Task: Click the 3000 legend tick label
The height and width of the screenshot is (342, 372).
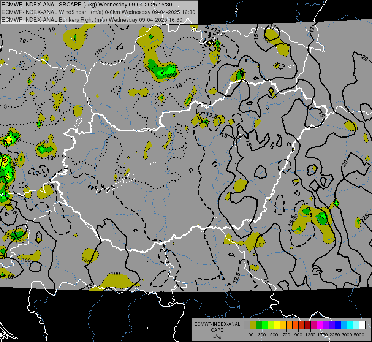Action: (x=347, y=335)
